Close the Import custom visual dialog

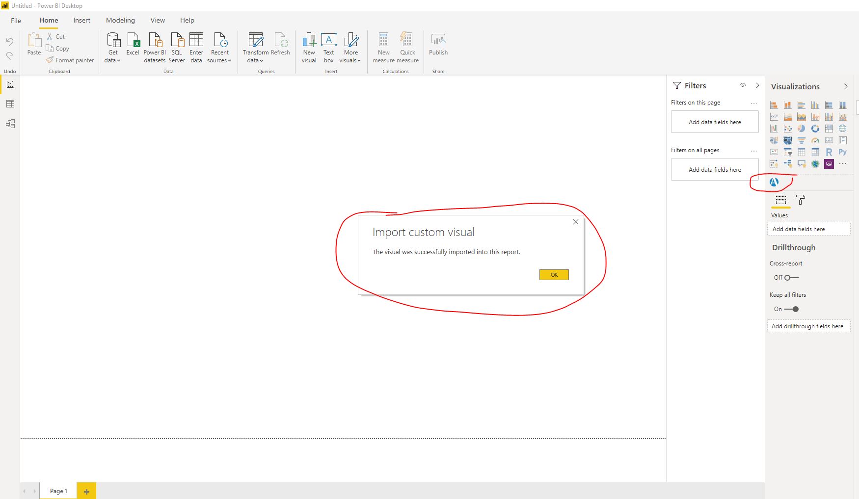pos(576,222)
